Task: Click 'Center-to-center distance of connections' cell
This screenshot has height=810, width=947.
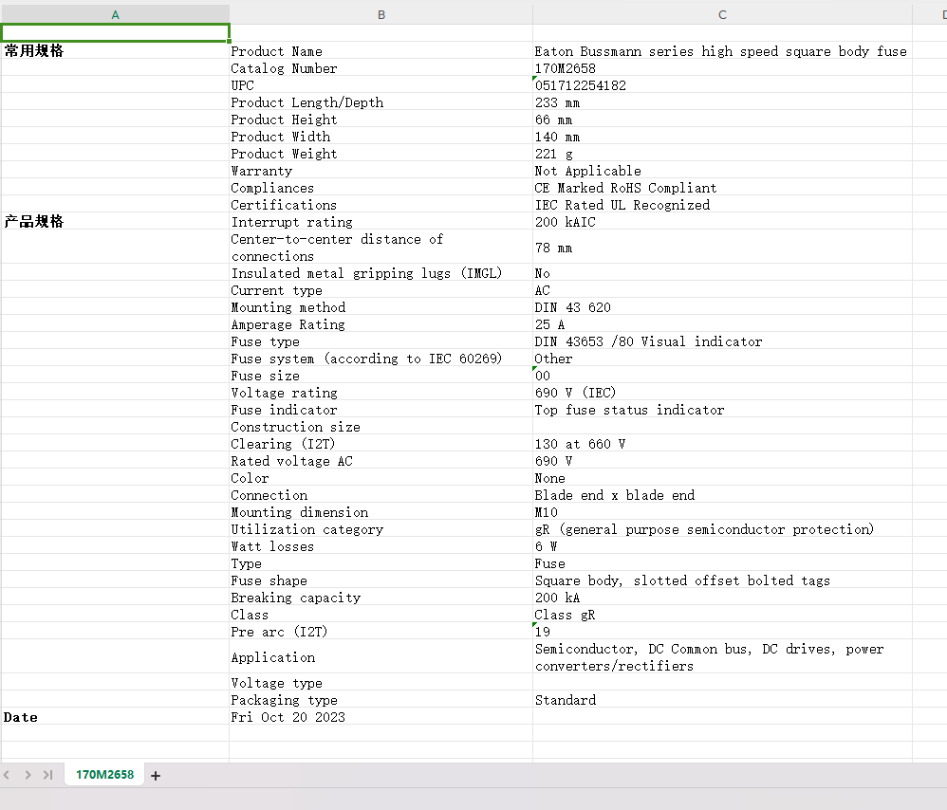Action: coord(381,248)
